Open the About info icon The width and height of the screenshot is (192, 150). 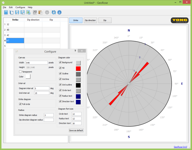pyautogui.click(x=59, y=12)
